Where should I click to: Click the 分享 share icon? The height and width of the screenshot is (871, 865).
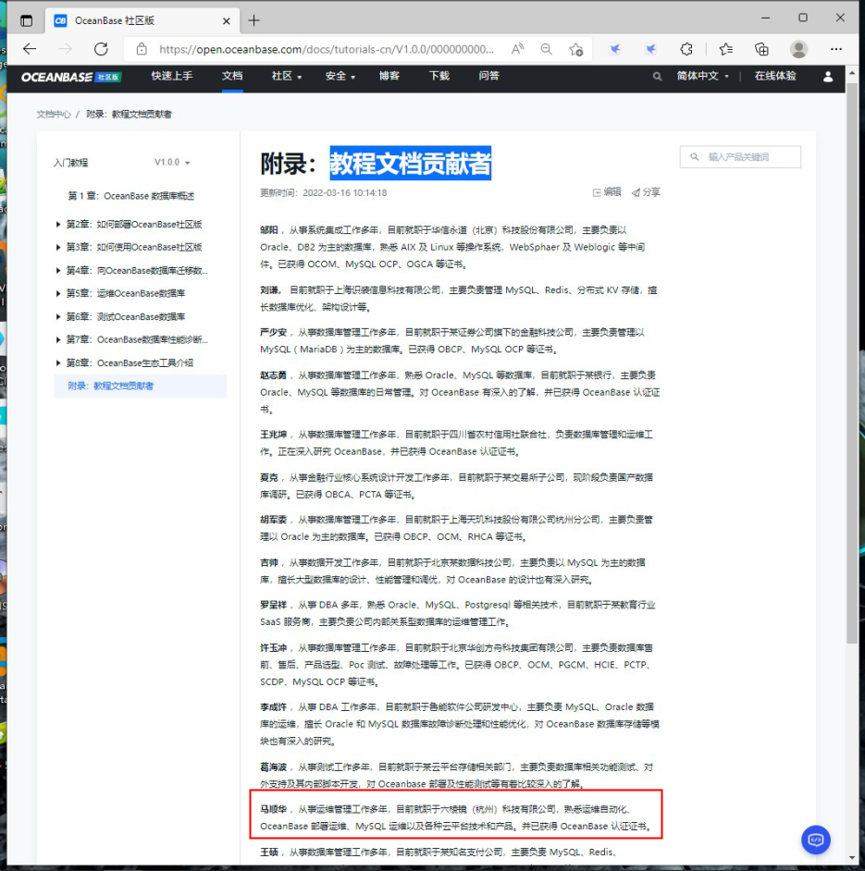pyautogui.click(x=646, y=192)
